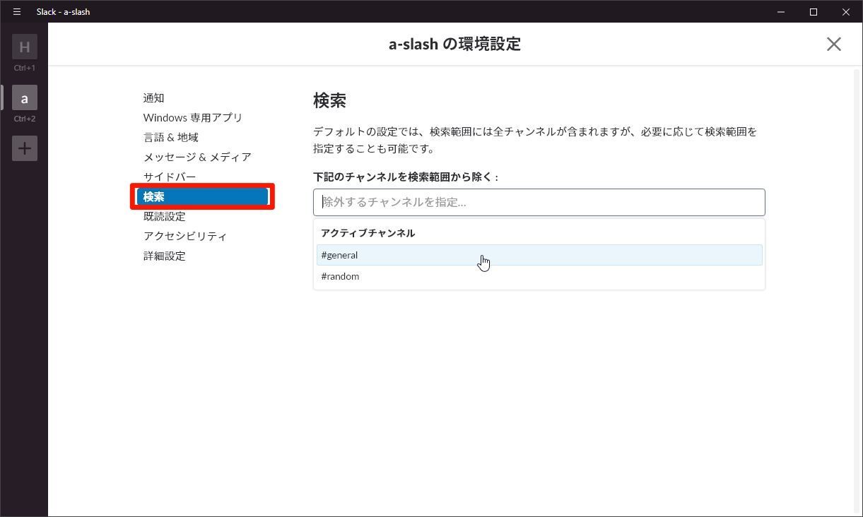Open the 通知 settings section

(154, 98)
